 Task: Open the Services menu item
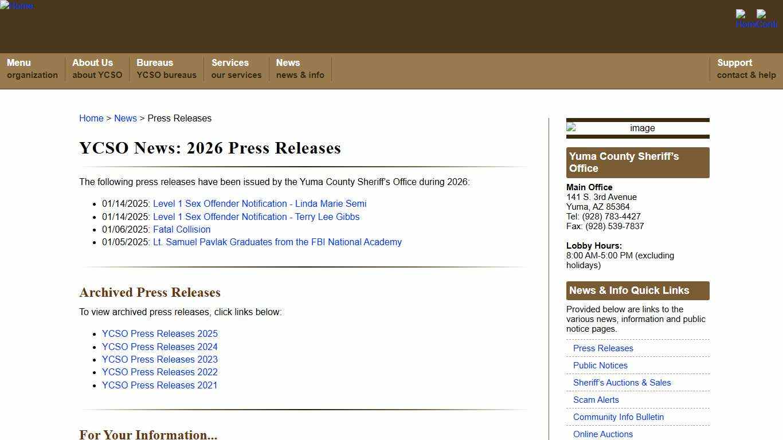[x=236, y=69]
